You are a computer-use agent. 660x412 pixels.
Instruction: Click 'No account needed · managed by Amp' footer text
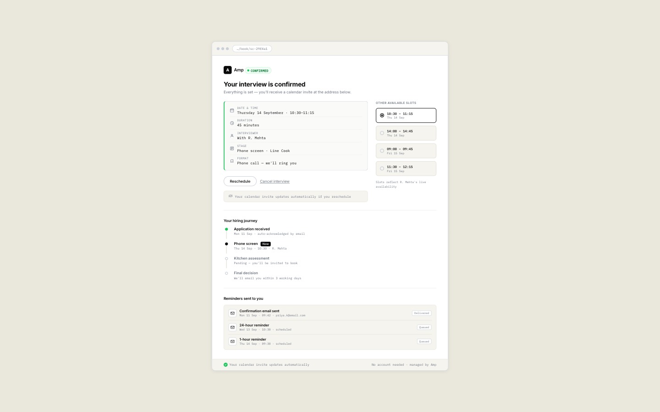tap(404, 365)
